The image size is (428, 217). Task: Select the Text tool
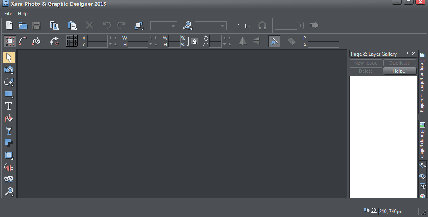(9, 106)
